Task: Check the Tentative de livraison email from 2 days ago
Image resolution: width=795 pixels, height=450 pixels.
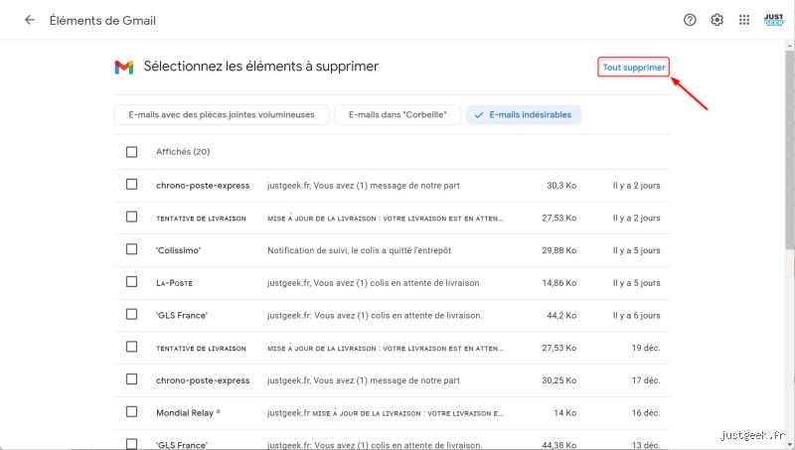Action: point(131,217)
